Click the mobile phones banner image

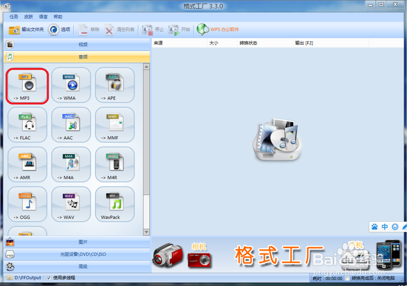[389, 254]
